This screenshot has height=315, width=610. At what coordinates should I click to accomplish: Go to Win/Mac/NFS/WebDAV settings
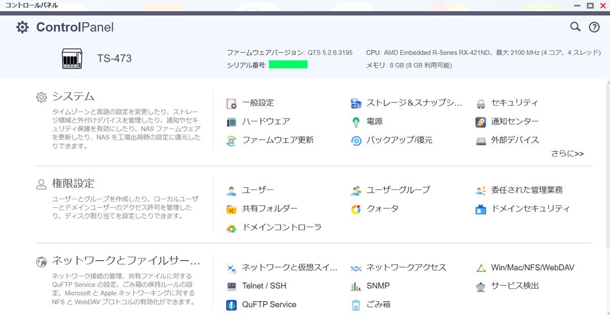[532, 267]
